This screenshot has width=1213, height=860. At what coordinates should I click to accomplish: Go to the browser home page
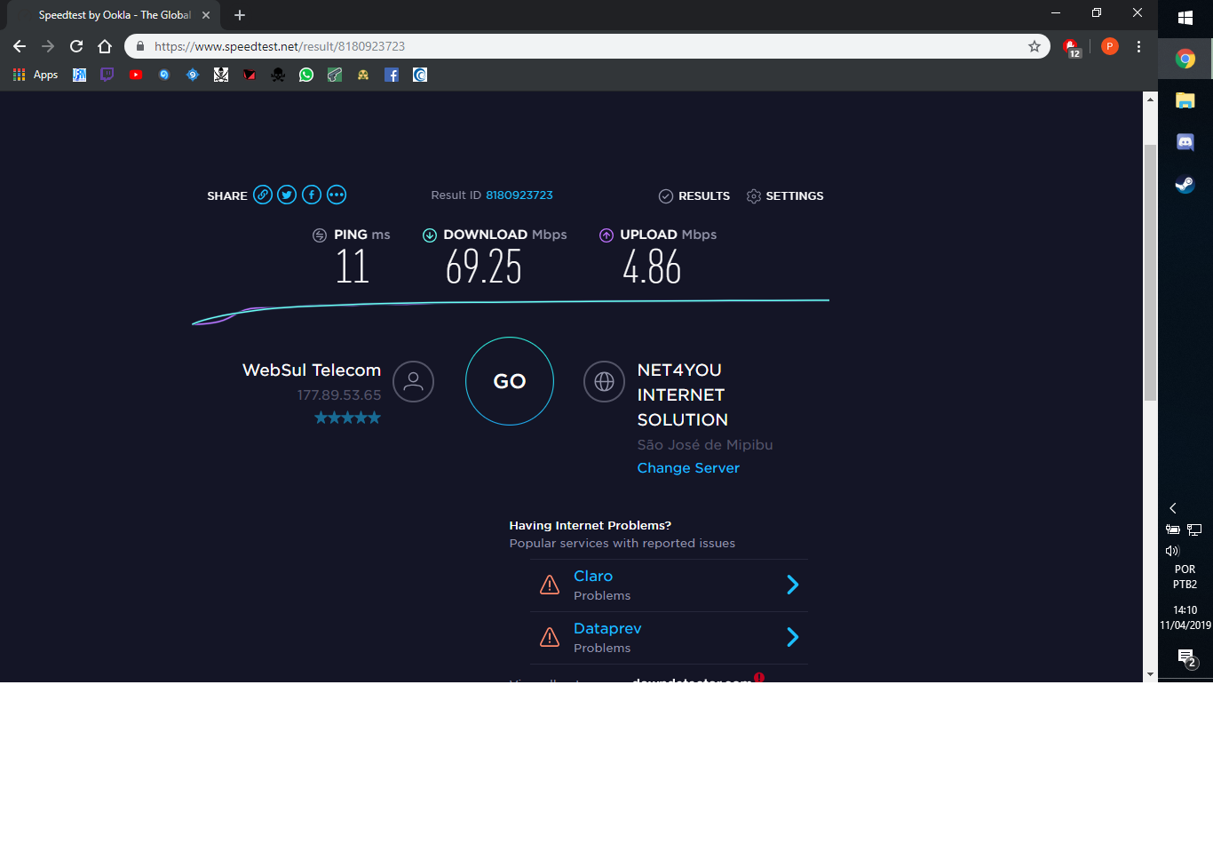tap(105, 46)
